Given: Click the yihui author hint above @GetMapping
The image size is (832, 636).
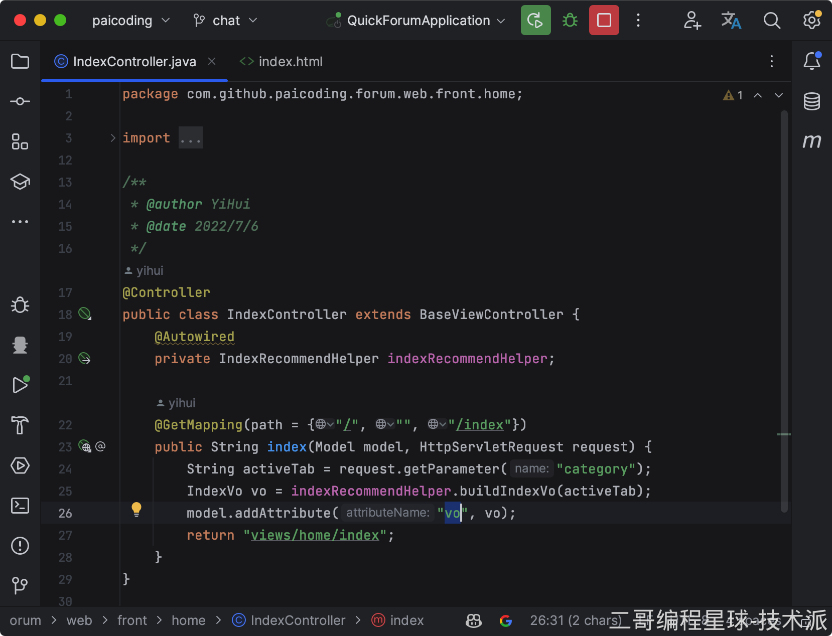Looking at the screenshot, I should (176, 403).
